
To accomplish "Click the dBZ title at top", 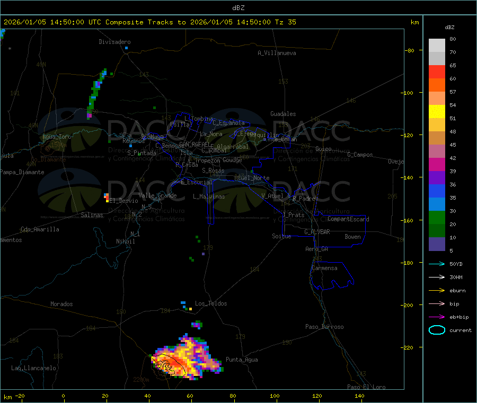I will [238, 8].
